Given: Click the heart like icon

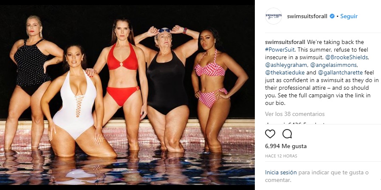Looking at the screenshot, I should 270,134.
